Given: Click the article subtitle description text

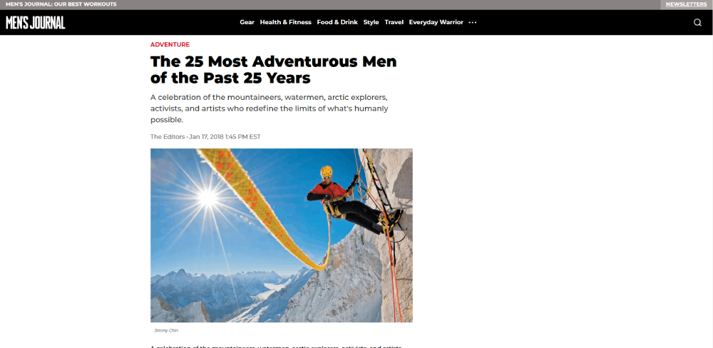Looking at the screenshot, I should [270, 108].
